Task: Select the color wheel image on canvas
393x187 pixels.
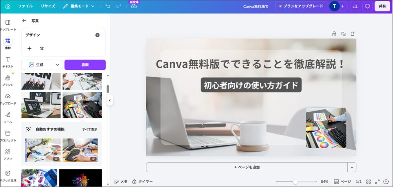Action: coord(326,128)
